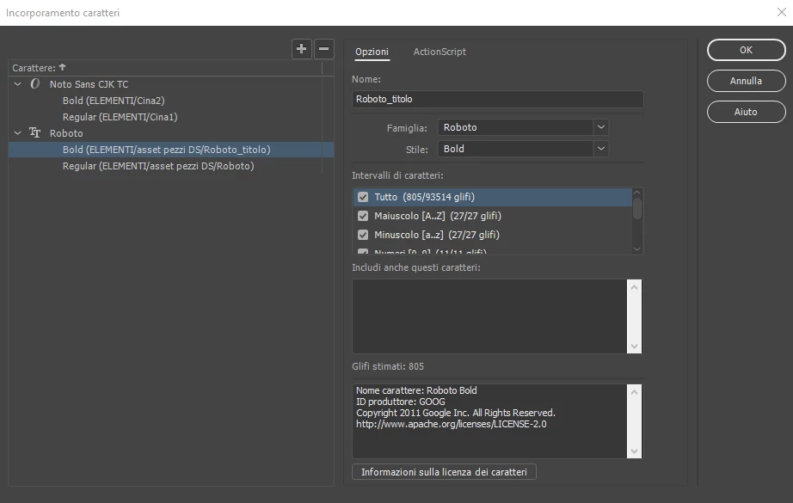Click scroll-up arrow of font info box

[x=634, y=391]
